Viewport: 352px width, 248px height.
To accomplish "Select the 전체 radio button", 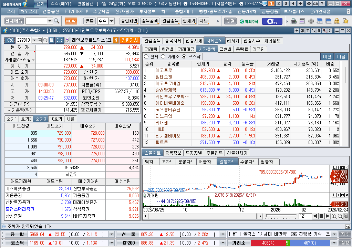I will [146, 56].
